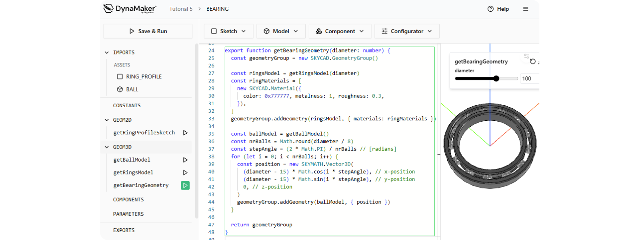Open Help link in the header

click(498, 9)
